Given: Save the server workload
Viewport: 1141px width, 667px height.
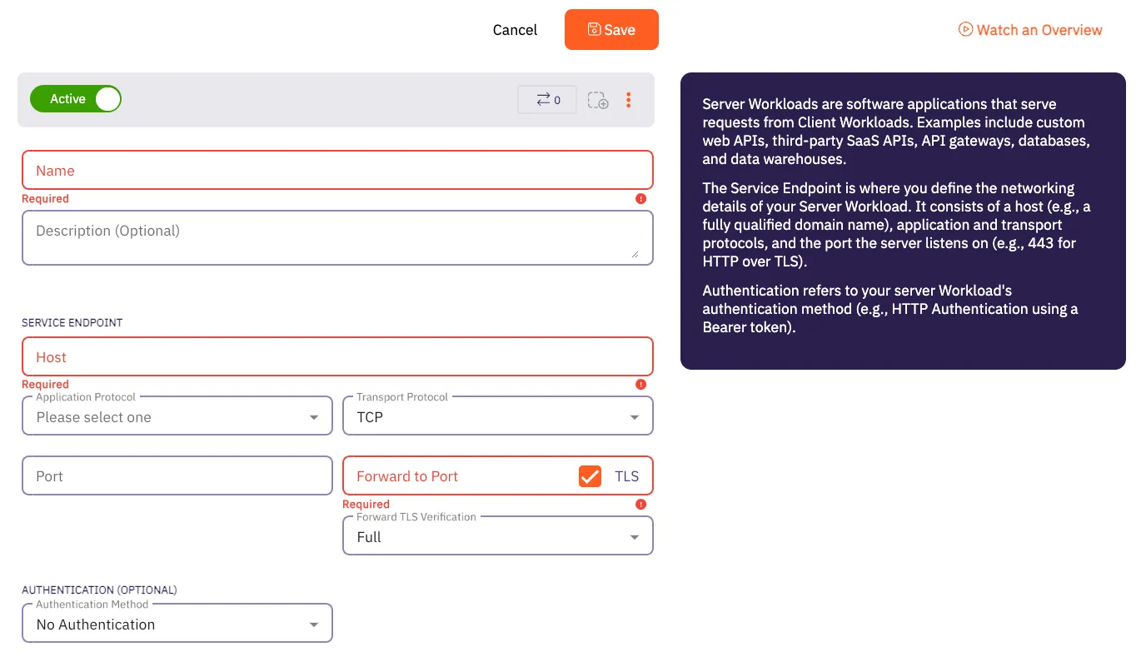Looking at the screenshot, I should [x=611, y=29].
